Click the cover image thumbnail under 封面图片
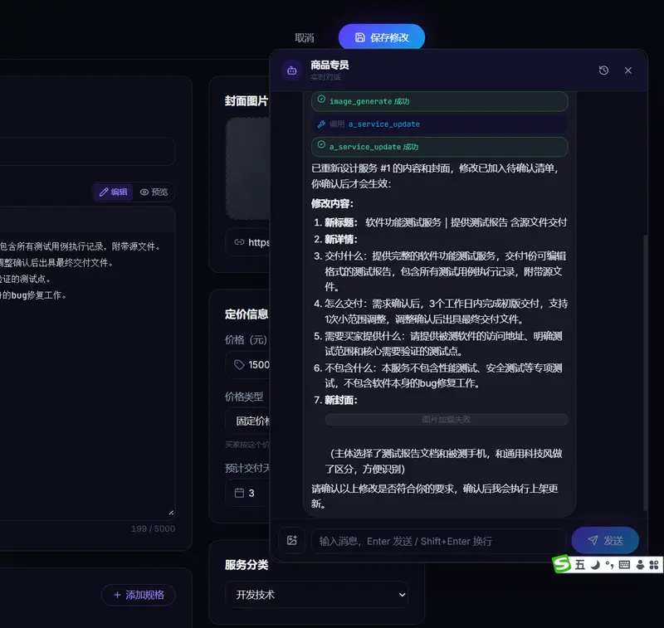This screenshot has width=664, height=628. [x=248, y=168]
